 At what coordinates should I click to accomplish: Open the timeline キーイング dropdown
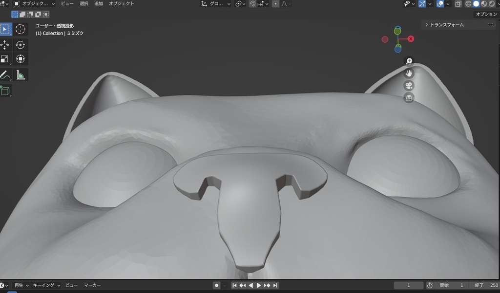pyautogui.click(x=46, y=285)
